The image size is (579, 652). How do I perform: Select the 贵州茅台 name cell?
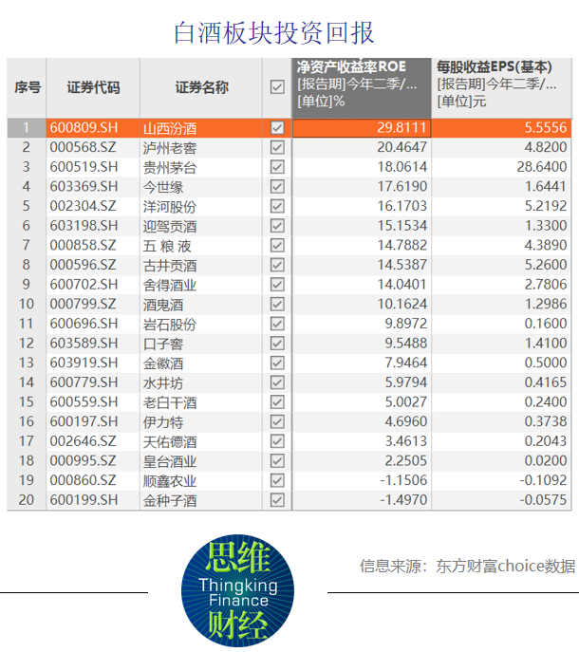click(201, 167)
